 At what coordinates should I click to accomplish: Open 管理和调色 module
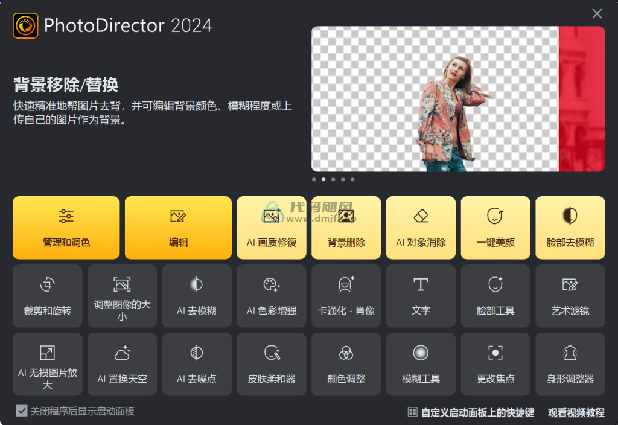[66, 228]
